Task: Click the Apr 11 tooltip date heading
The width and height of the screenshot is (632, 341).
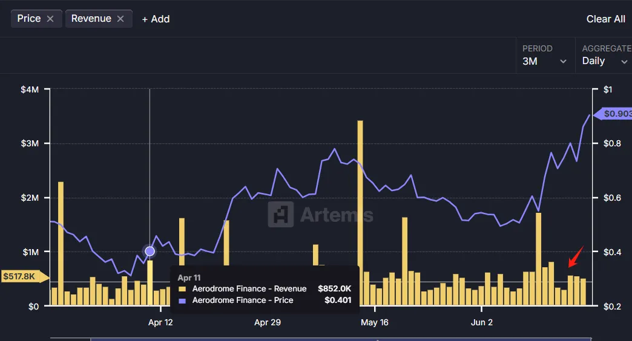Action: coord(189,278)
